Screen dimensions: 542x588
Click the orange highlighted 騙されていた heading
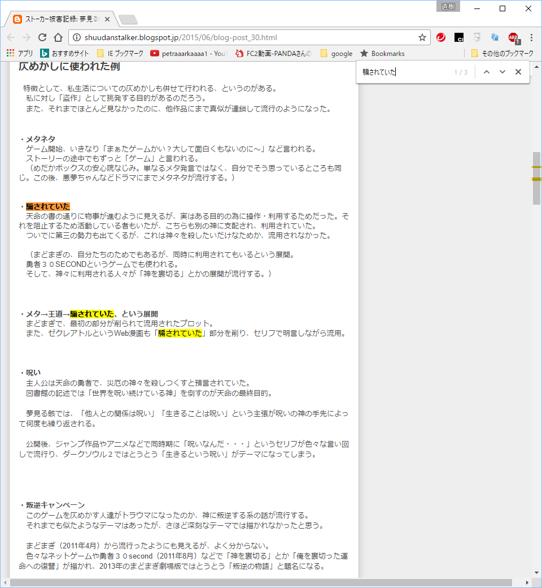point(48,206)
